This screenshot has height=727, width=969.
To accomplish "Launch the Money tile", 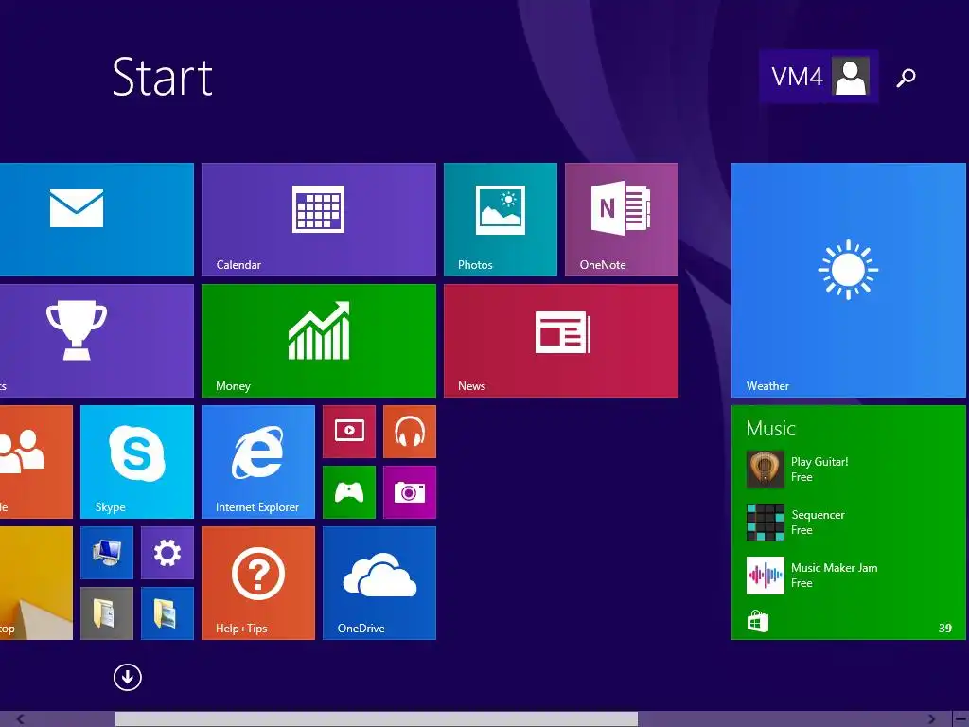I will (x=319, y=341).
